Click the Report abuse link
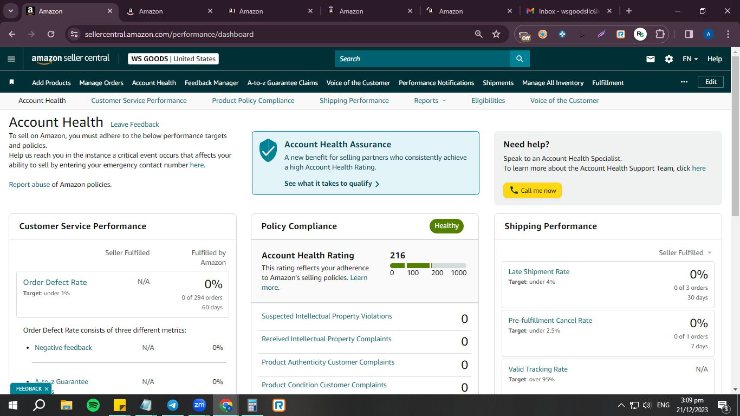740x416 pixels. point(29,185)
